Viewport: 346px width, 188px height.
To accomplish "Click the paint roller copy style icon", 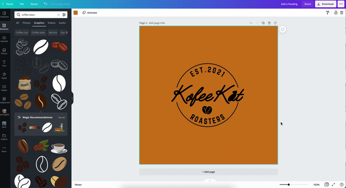I will (327, 13).
